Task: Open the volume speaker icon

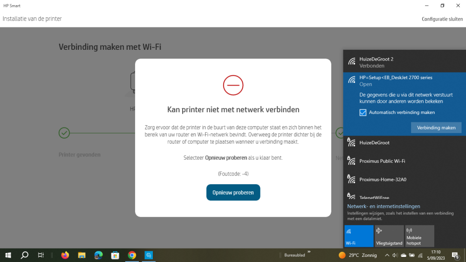Action: (x=395, y=255)
